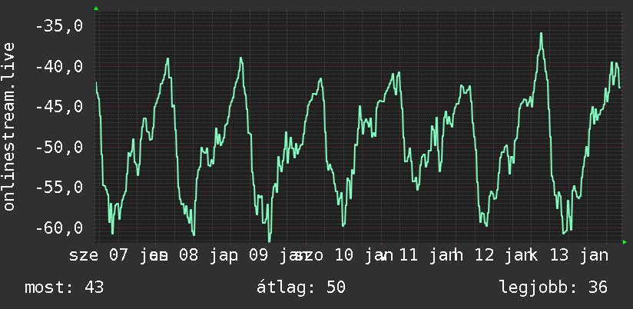Click the 'legjobb: 36' legend value
633x309 pixels.
point(553,287)
